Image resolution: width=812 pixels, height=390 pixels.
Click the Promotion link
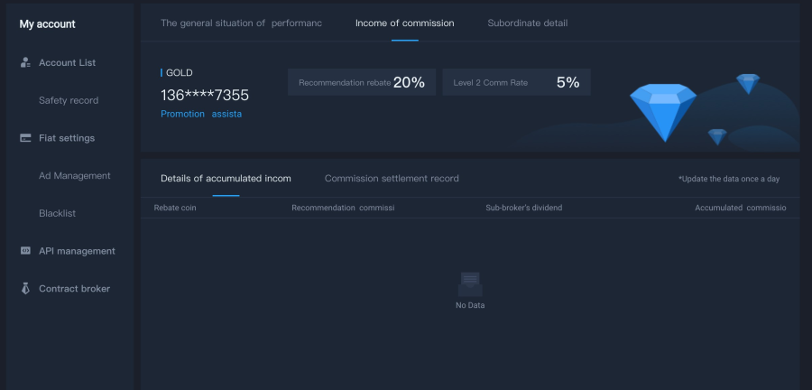click(182, 114)
